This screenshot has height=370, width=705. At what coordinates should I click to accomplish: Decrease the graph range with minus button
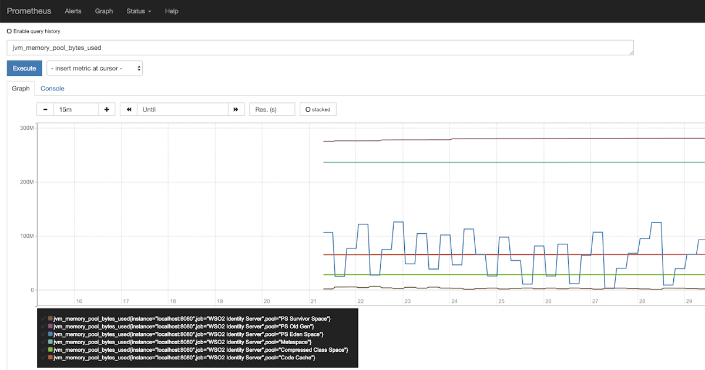(45, 109)
